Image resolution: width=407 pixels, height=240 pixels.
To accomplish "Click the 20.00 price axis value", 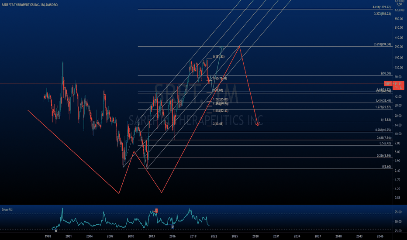I will click(x=398, y=116).
